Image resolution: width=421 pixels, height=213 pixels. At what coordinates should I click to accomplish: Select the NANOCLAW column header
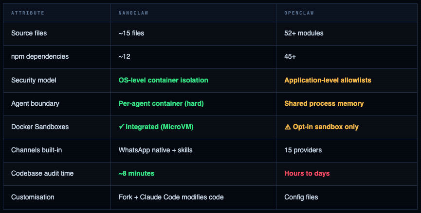coord(133,12)
